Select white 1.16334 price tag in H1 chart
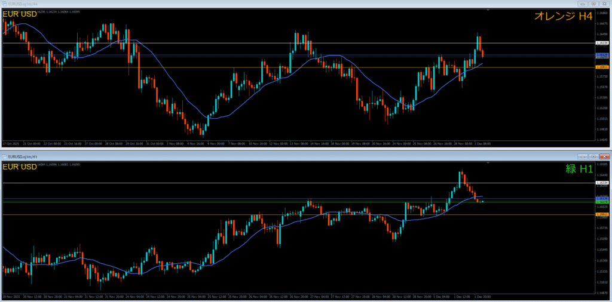 coord(602,183)
